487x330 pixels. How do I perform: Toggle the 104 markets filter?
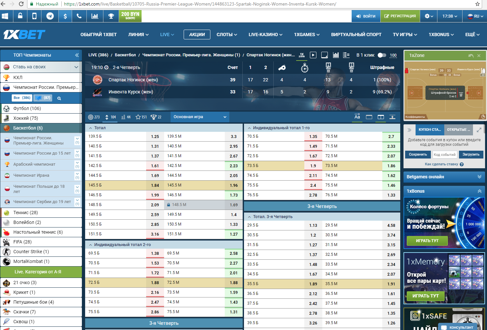110,117
